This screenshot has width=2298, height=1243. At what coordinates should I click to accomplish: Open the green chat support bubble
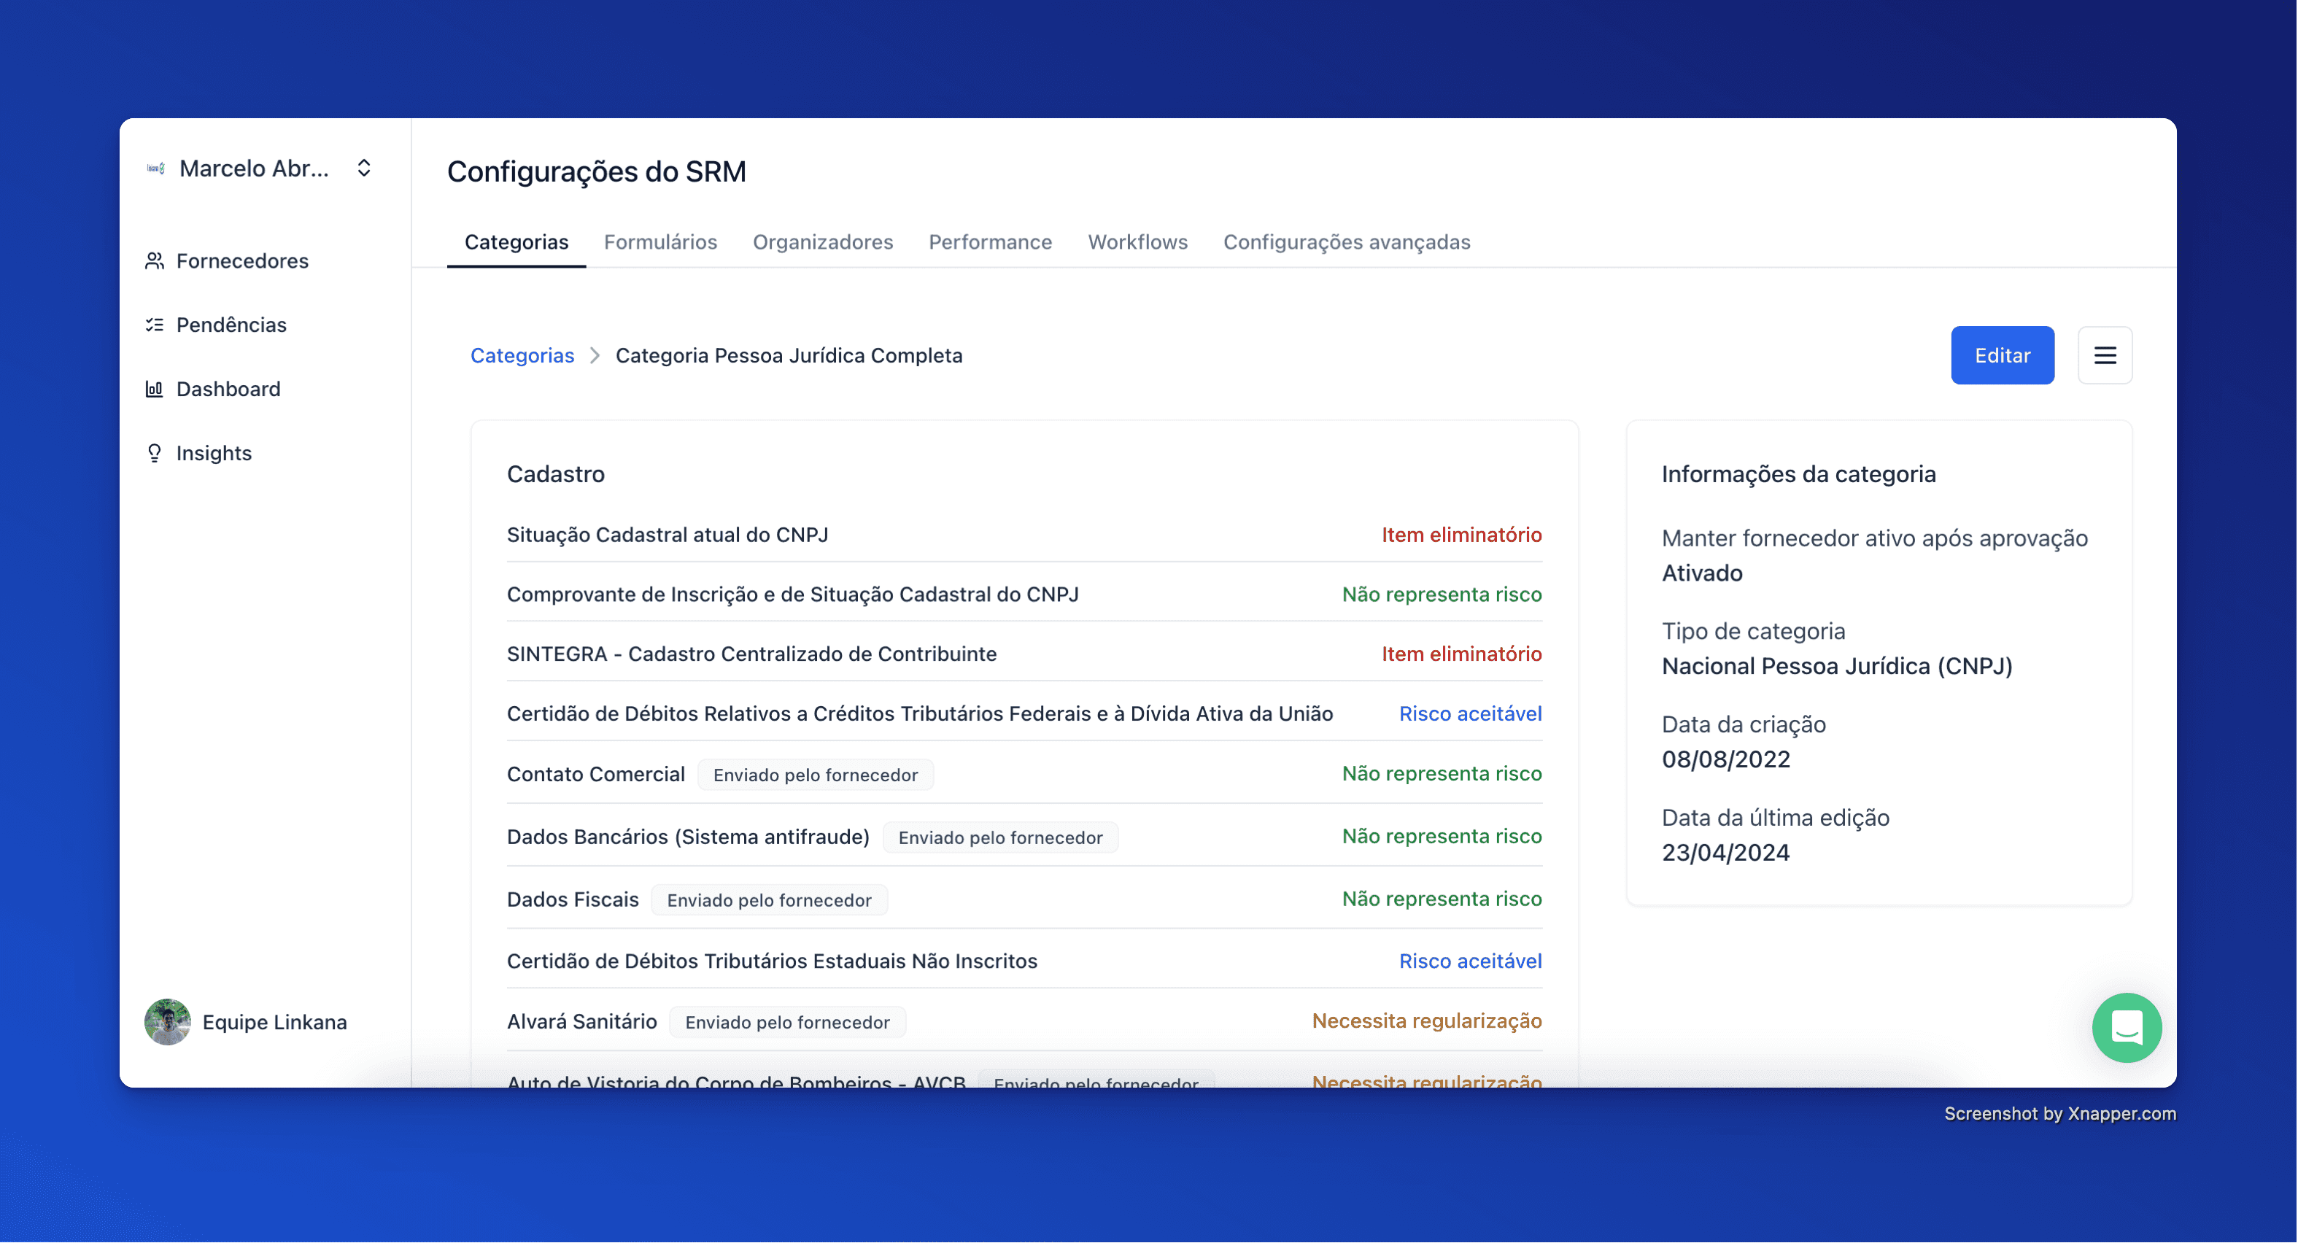2126,1027
